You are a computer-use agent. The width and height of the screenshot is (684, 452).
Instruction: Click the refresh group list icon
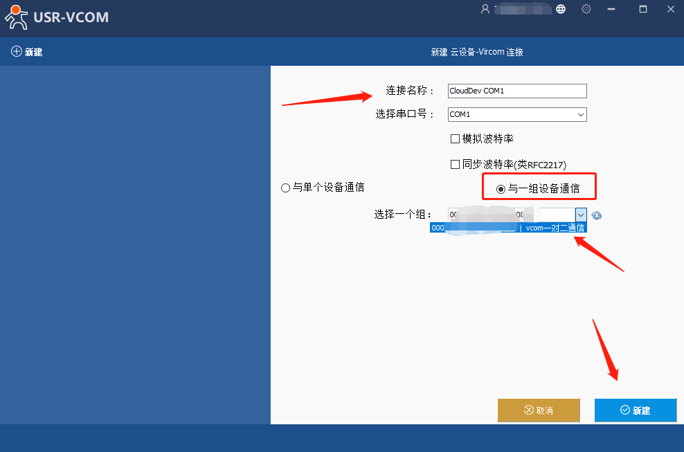coord(596,215)
